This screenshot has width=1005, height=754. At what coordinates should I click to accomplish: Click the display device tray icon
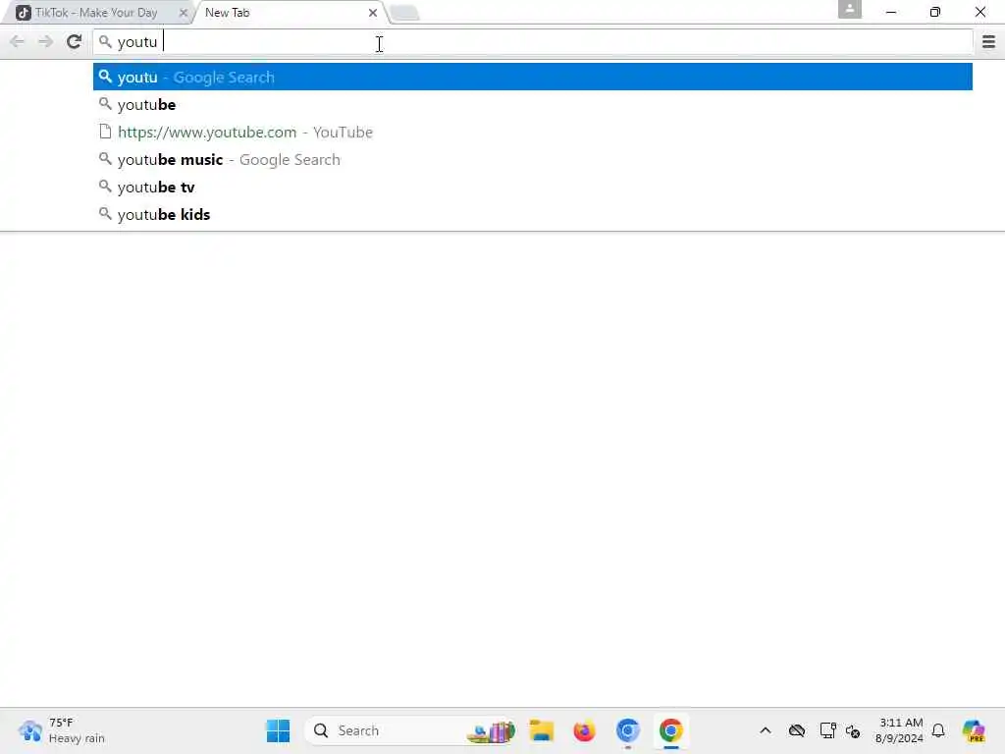pyautogui.click(x=827, y=730)
